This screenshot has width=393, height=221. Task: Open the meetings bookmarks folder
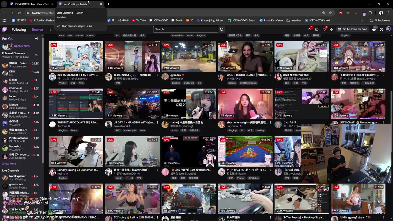[294, 21]
